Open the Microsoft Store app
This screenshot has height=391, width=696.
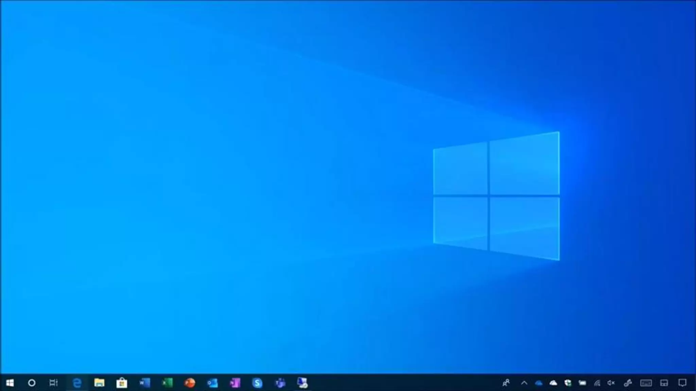[x=122, y=383]
